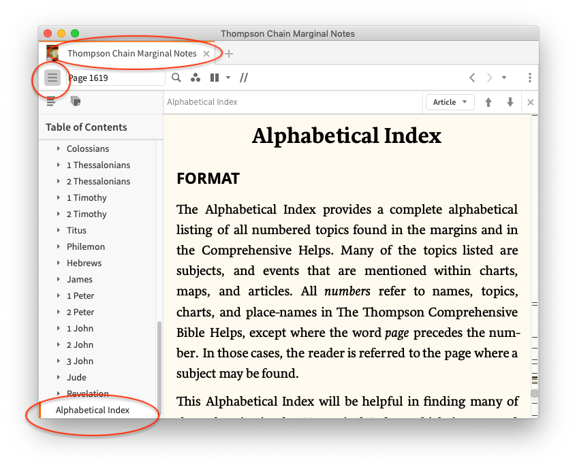Open the columns layout dropdown arrow

point(228,78)
